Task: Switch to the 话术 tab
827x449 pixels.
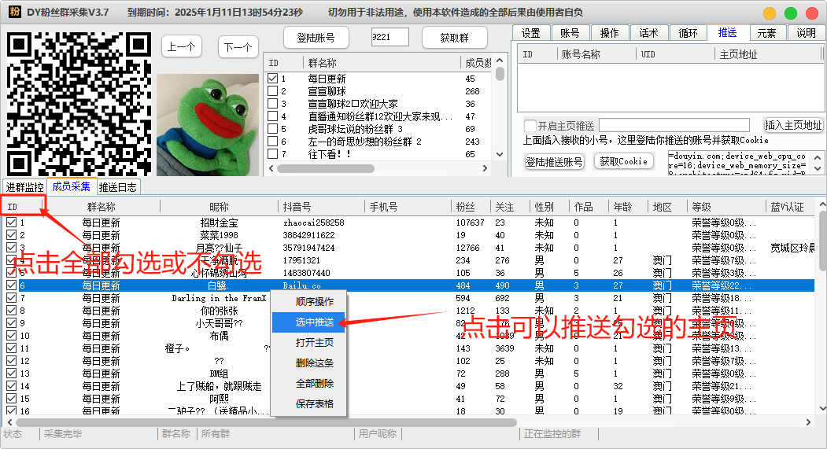Action: pyautogui.click(x=648, y=33)
